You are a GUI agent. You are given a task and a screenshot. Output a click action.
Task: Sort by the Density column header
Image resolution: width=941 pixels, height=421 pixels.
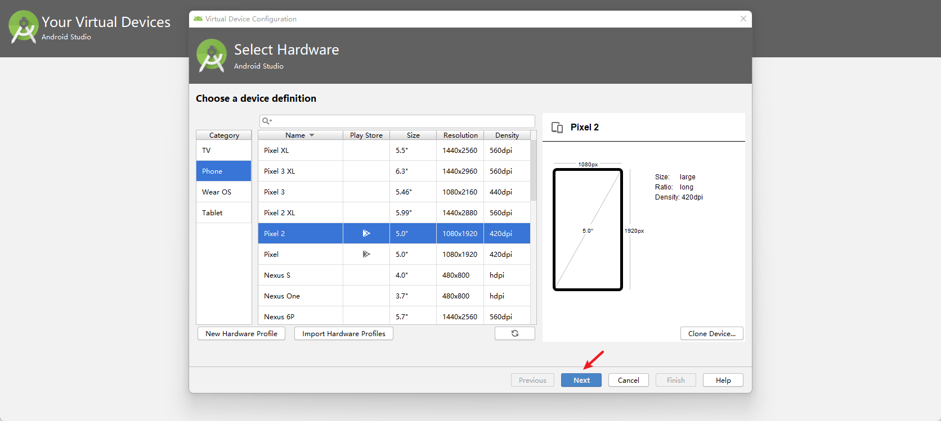(x=507, y=135)
